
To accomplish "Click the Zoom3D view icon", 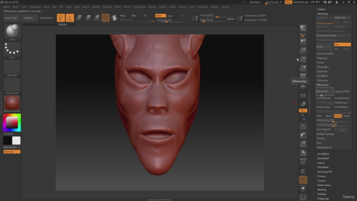I will pos(303,144).
